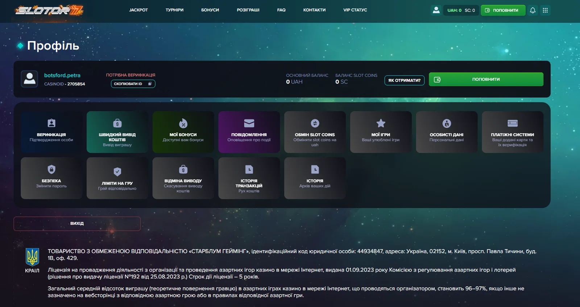The image size is (580, 307).
Task: Open the Верифікація card
Action: (x=51, y=132)
